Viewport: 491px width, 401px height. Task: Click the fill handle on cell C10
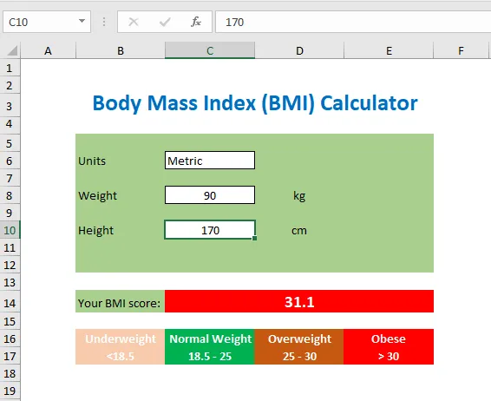(254, 239)
